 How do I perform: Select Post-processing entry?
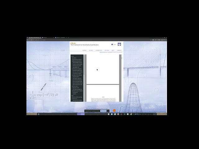(75, 86)
